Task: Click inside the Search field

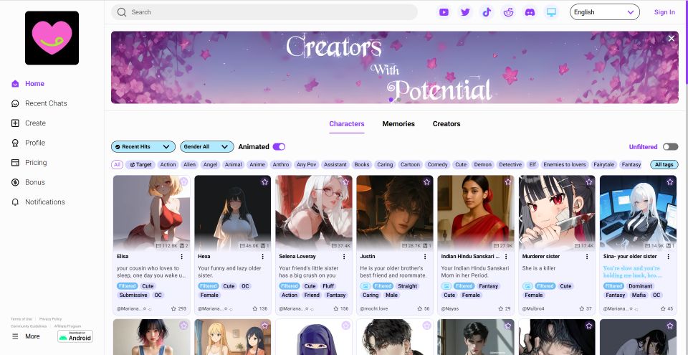Action: click(264, 12)
